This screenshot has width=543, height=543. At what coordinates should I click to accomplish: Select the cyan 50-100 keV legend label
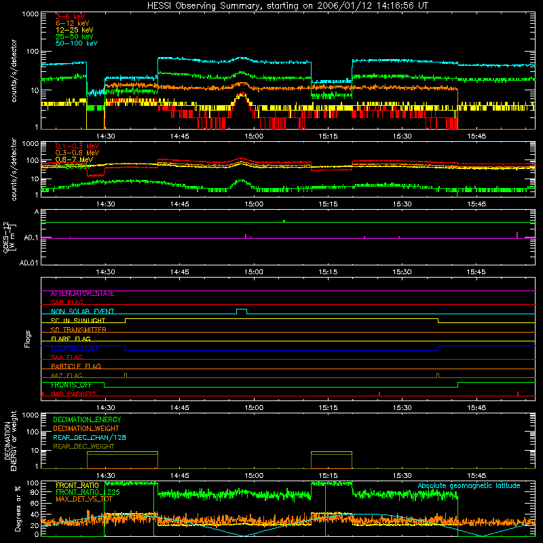[x=76, y=43]
